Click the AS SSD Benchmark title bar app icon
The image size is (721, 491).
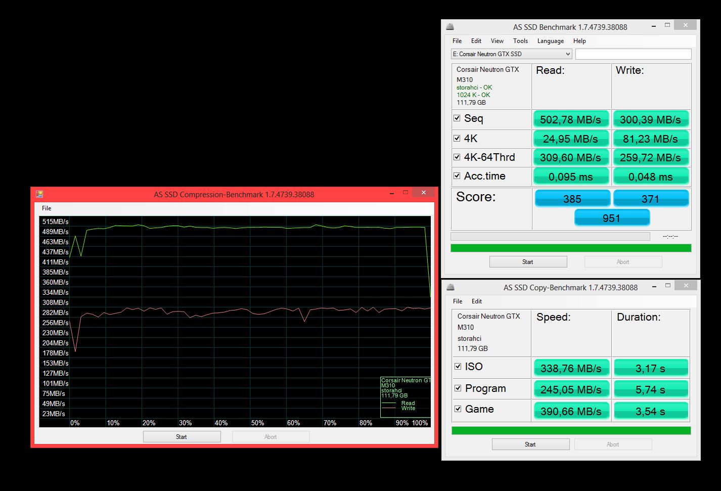[x=450, y=27]
